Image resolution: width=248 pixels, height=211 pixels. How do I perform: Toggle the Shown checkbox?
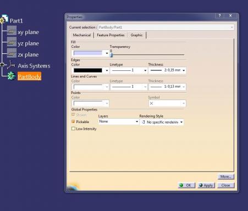click(73, 115)
